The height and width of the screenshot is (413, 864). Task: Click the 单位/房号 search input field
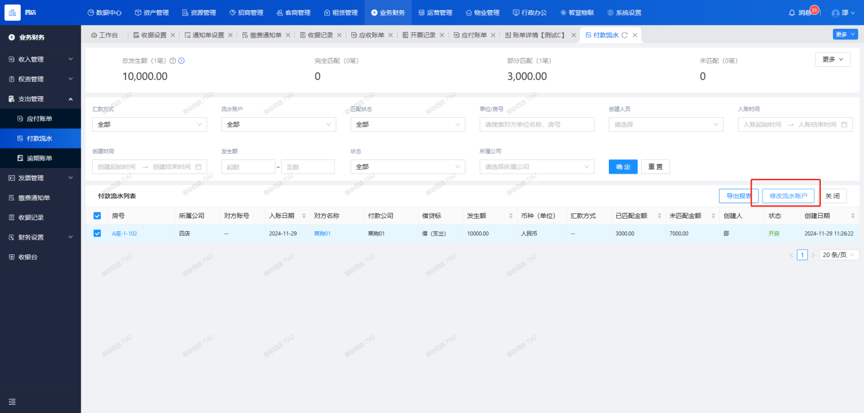click(x=536, y=124)
